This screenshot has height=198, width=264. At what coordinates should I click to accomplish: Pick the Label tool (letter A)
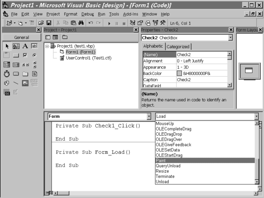click(25, 46)
